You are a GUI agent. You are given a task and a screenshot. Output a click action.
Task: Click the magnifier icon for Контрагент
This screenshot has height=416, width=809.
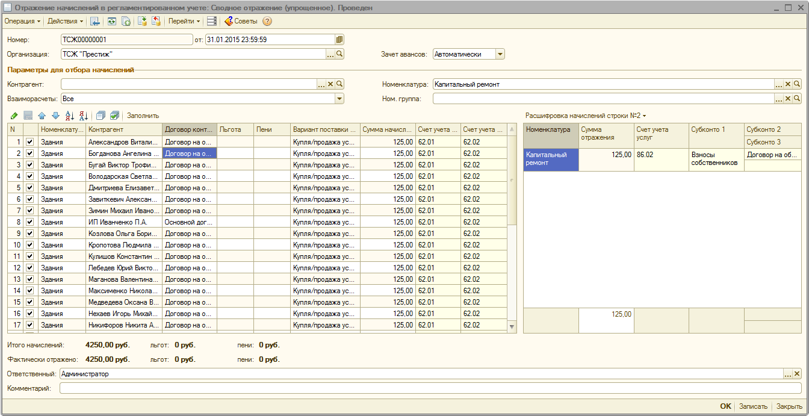[x=339, y=84]
